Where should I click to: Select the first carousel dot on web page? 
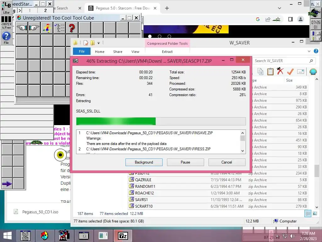(150, 37)
